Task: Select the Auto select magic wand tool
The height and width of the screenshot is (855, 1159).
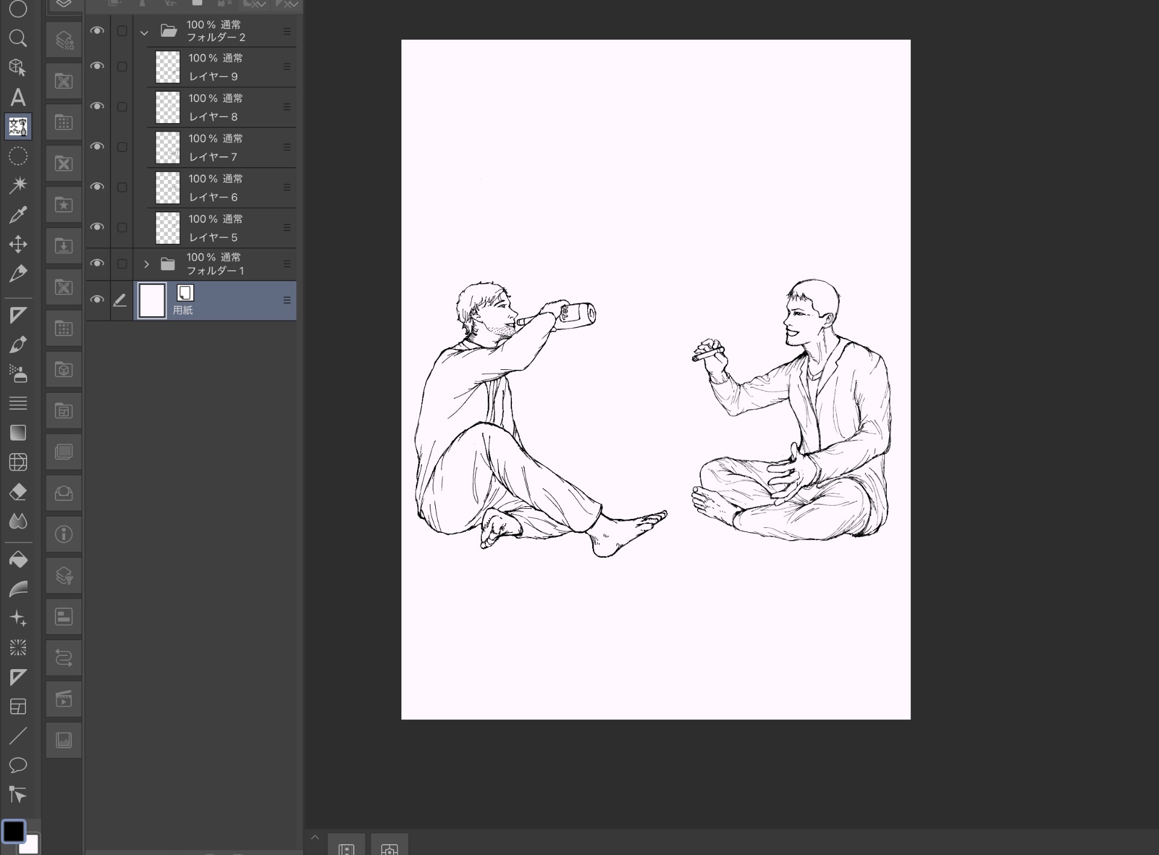Action: pyautogui.click(x=18, y=185)
